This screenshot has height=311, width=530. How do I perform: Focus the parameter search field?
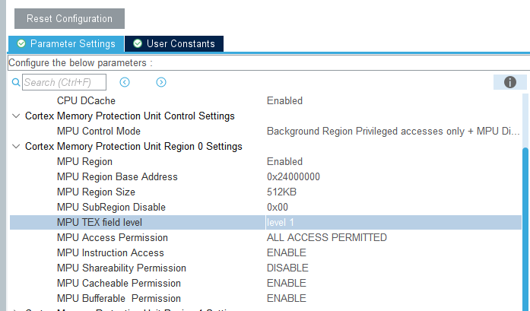click(x=64, y=82)
